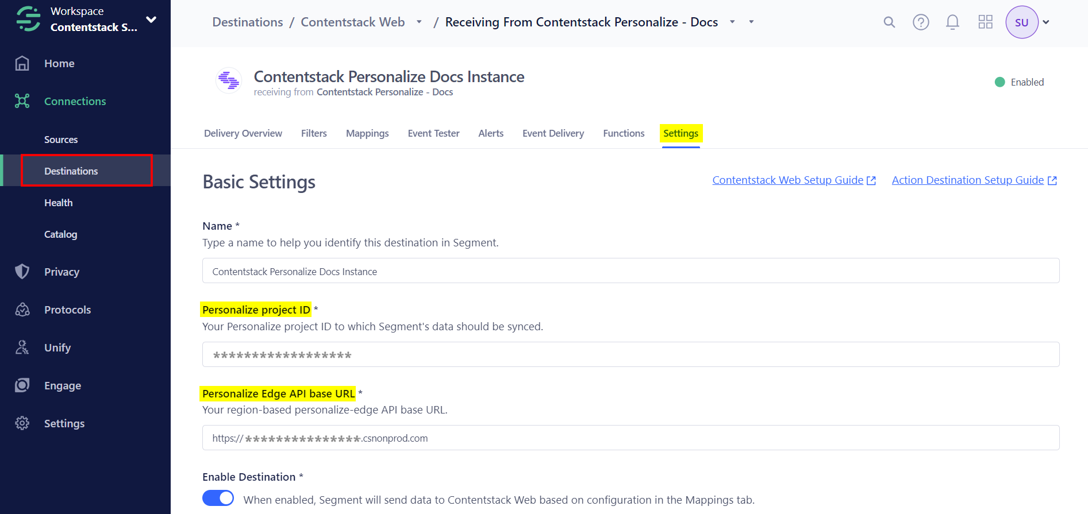Viewport: 1088px width, 514px height.
Task: Open the apps grid icon
Action: [985, 22]
